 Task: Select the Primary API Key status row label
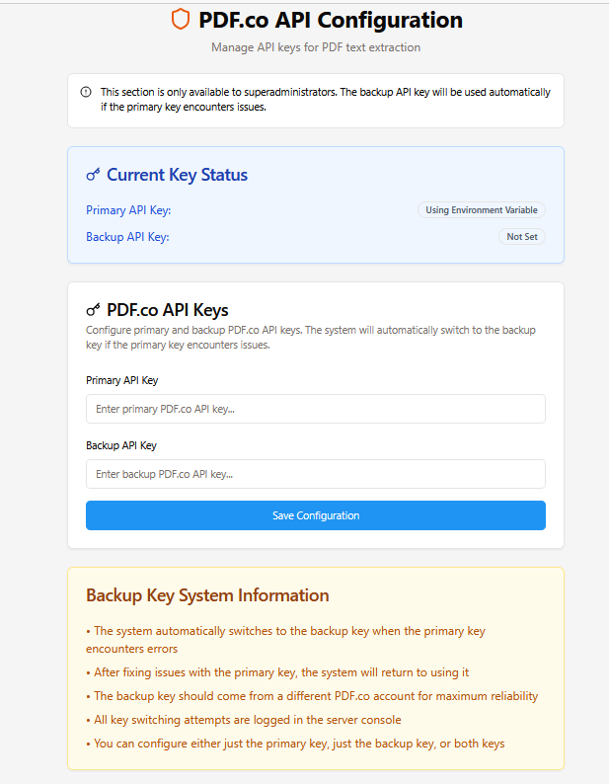(128, 210)
